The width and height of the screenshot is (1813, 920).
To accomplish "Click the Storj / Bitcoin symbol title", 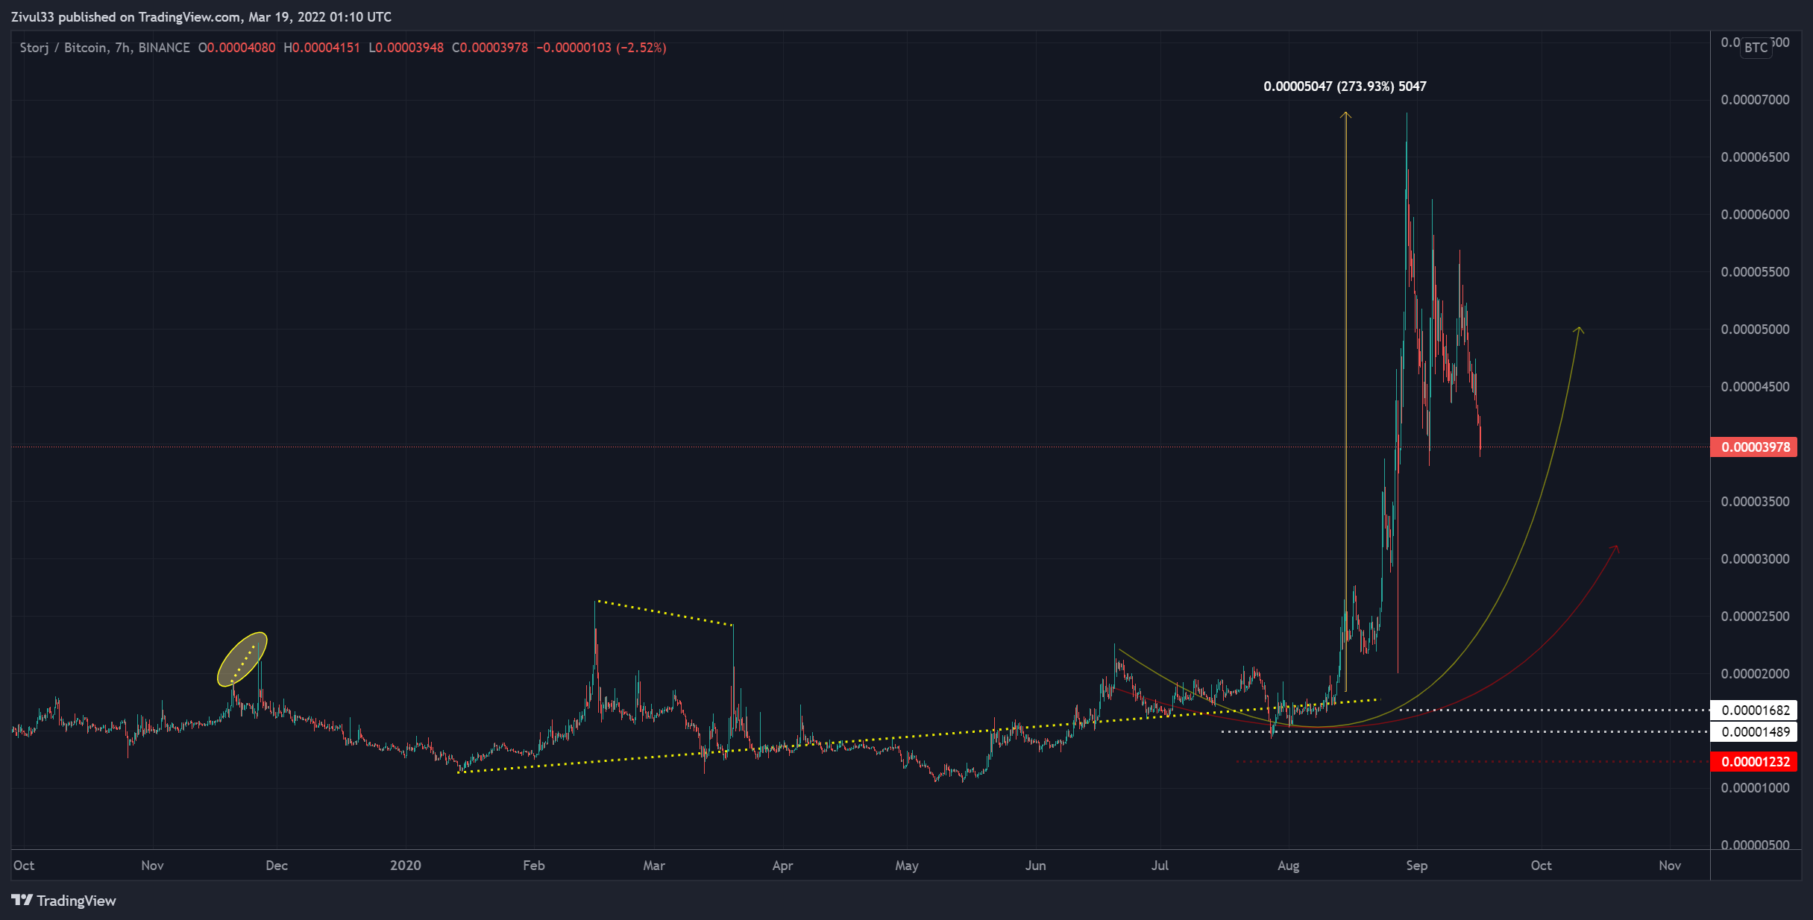I will (104, 48).
